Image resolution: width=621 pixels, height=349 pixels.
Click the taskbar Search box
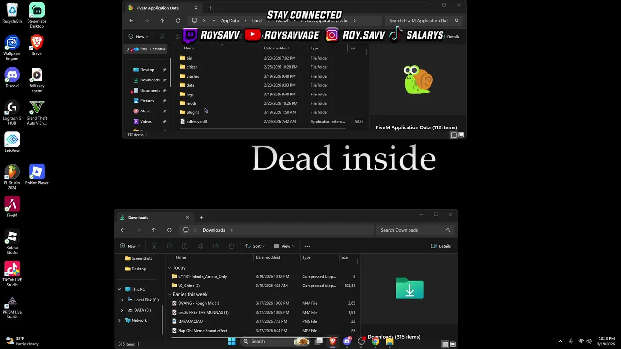click(x=275, y=341)
